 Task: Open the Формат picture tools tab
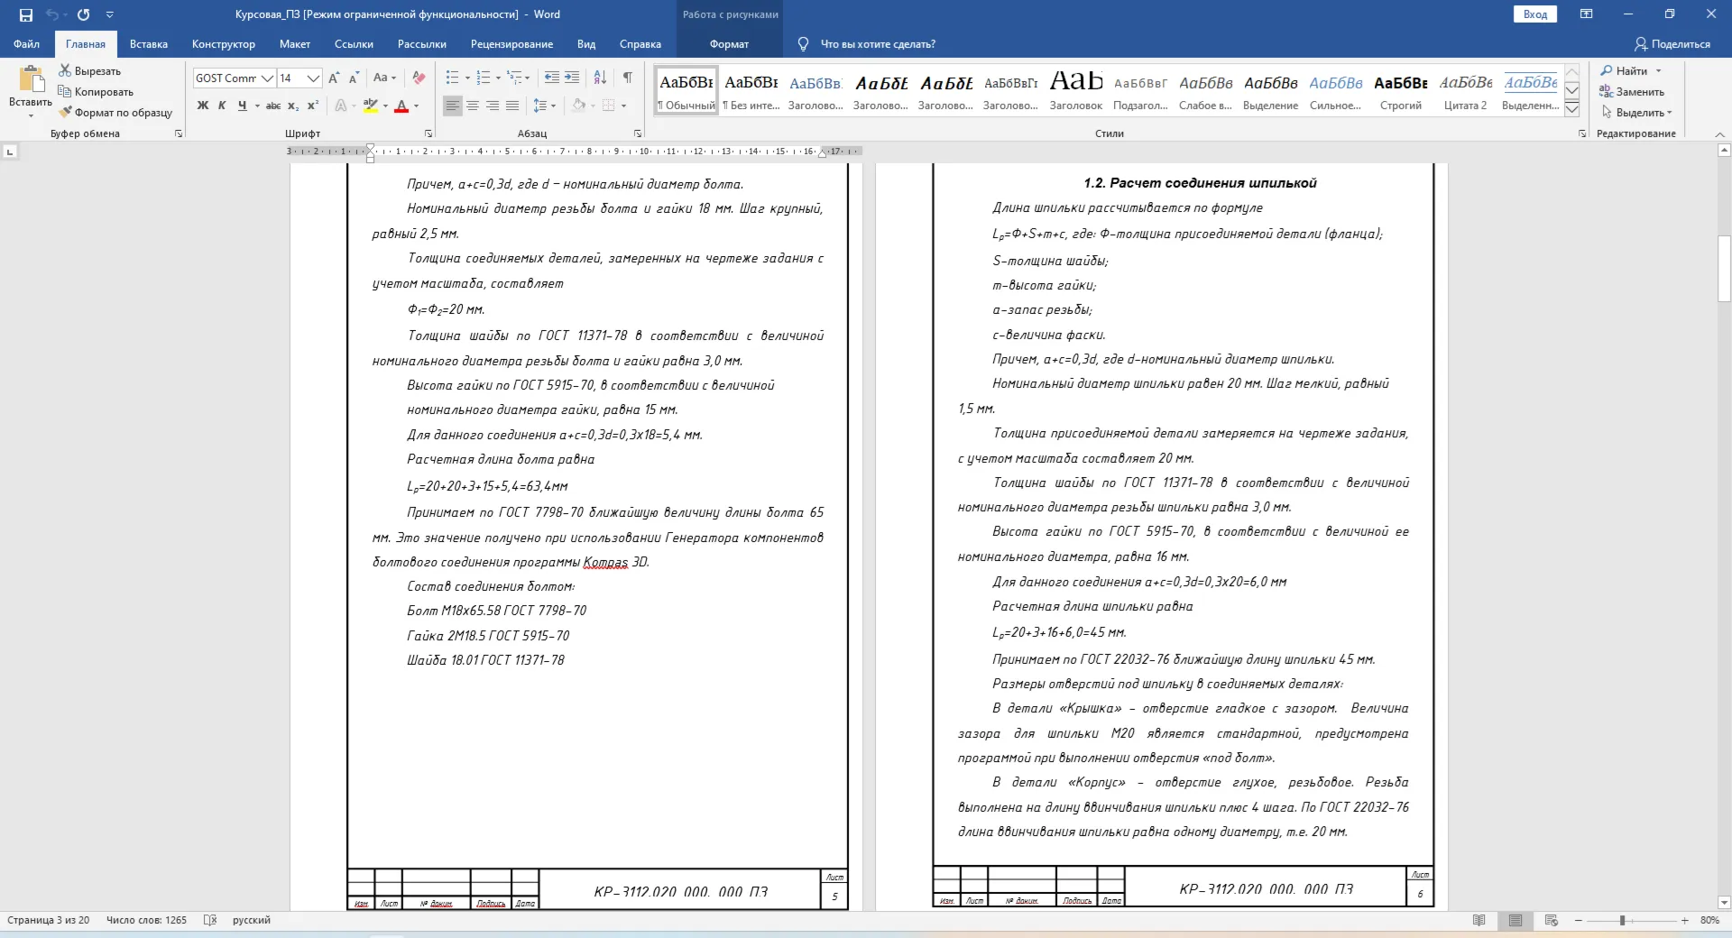729,44
